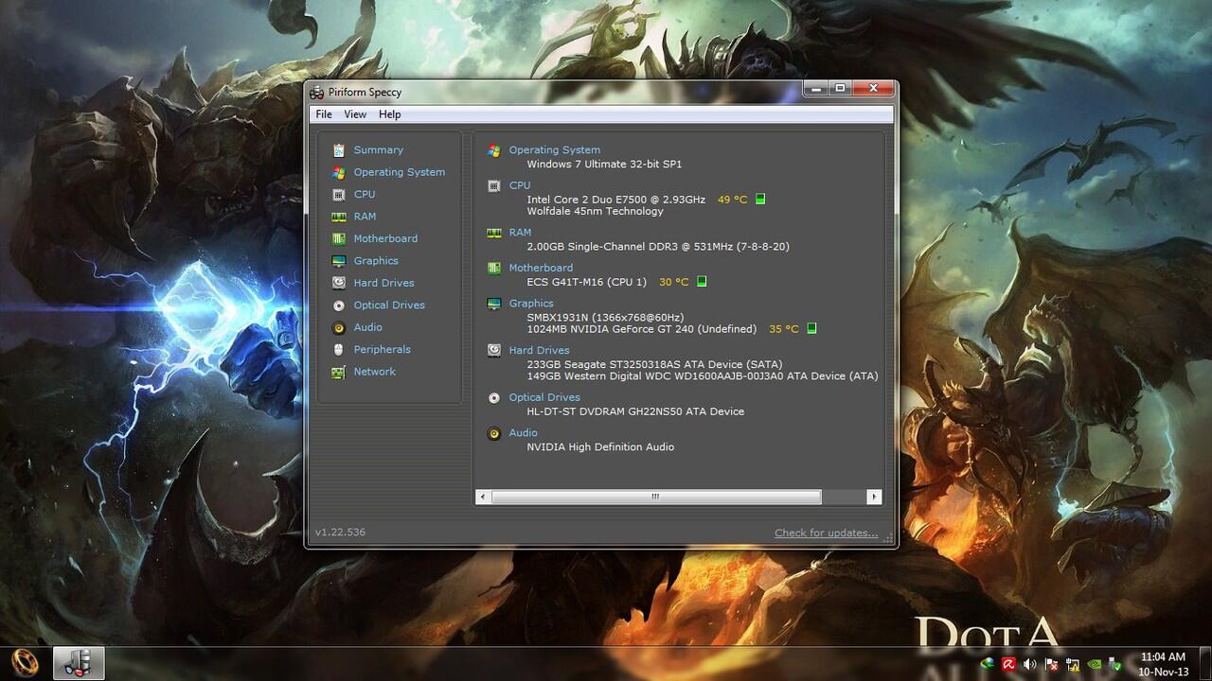The width and height of the screenshot is (1212, 681).
Task: Open the Help menu
Action: click(390, 114)
